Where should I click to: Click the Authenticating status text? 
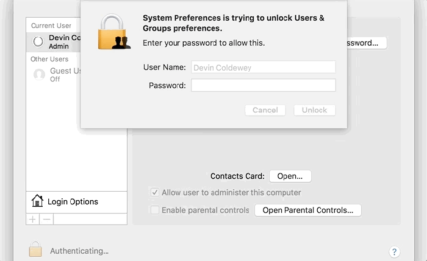click(79, 251)
